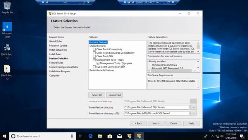Click the Shared feature directory field
This screenshot has width=248, height=140.
click(157, 107)
